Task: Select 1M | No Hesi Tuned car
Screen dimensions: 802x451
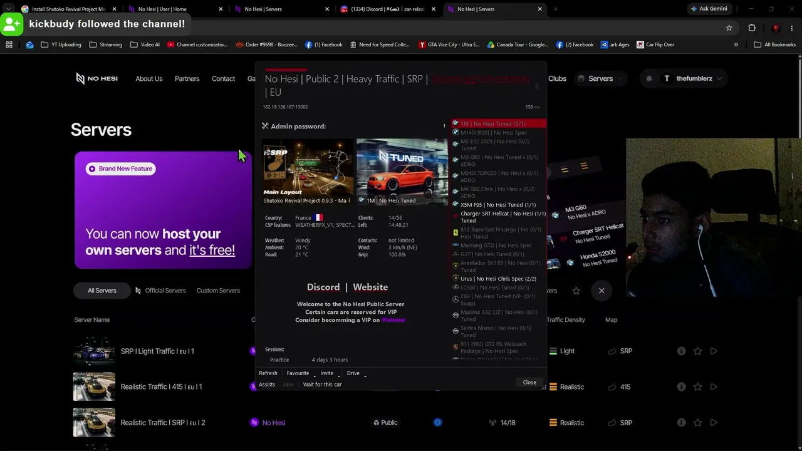Action: tap(498, 123)
